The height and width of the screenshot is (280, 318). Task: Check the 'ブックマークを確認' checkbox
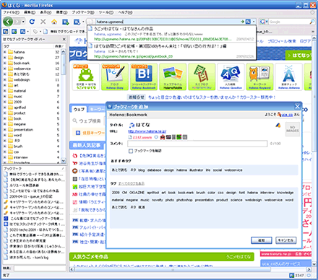131,151
